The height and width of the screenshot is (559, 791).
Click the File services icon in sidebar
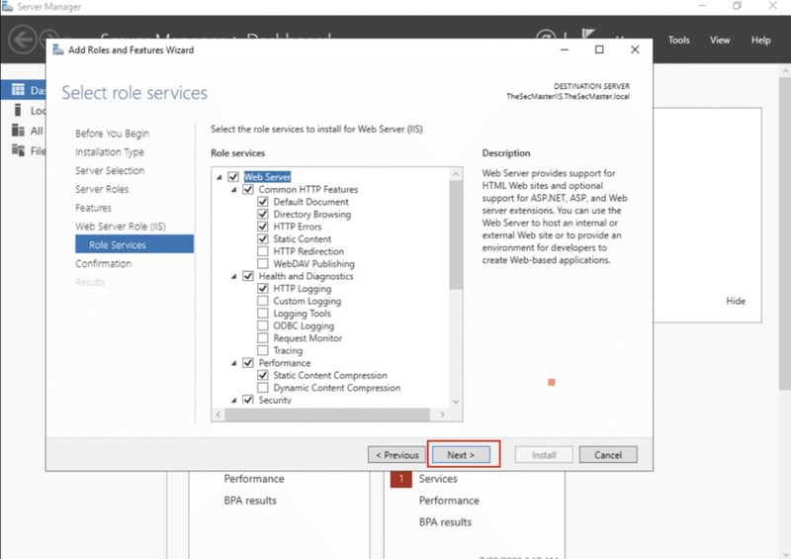coord(18,150)
